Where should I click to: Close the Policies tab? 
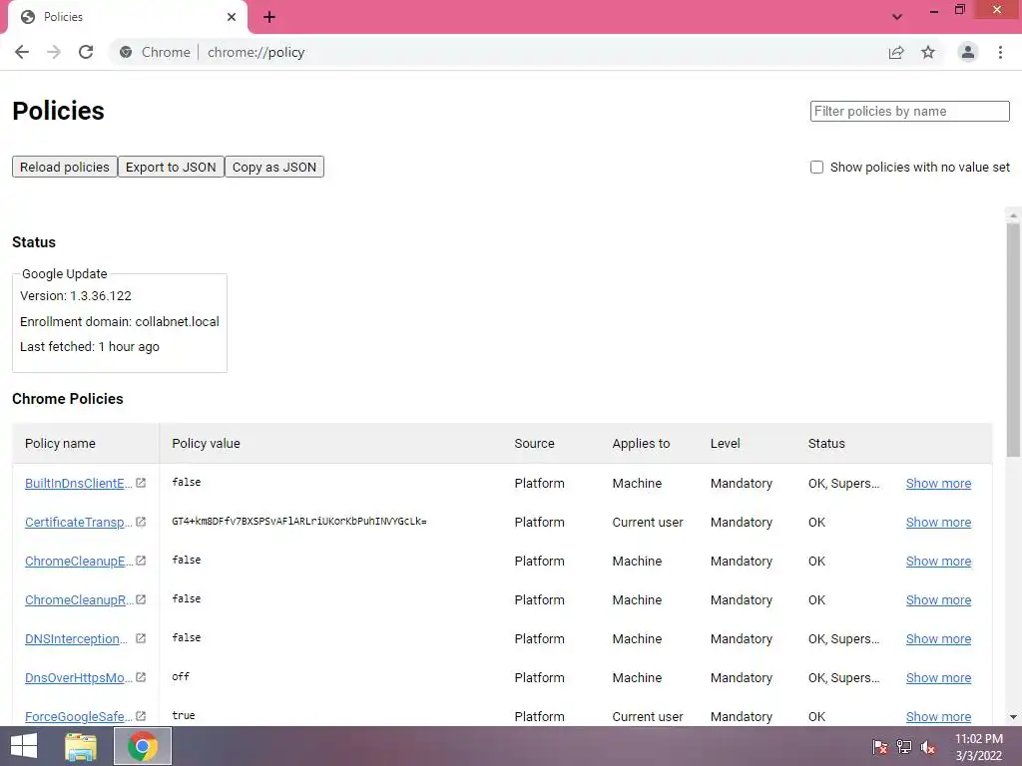232,17
